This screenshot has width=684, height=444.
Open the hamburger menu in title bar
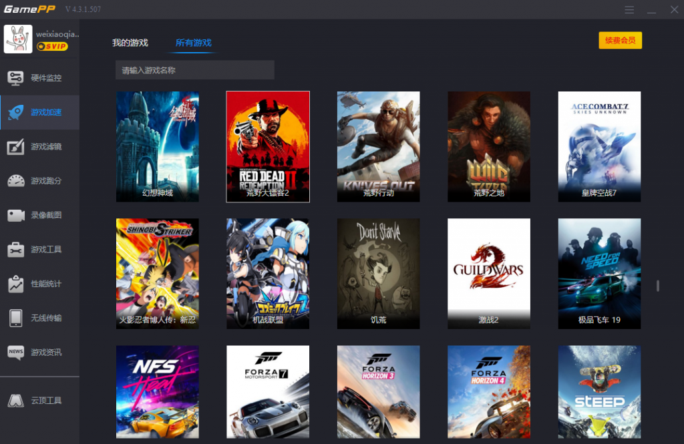point(629,9)
